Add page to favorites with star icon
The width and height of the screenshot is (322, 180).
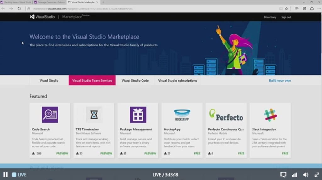pyautogui.click(x=286, y=8)
